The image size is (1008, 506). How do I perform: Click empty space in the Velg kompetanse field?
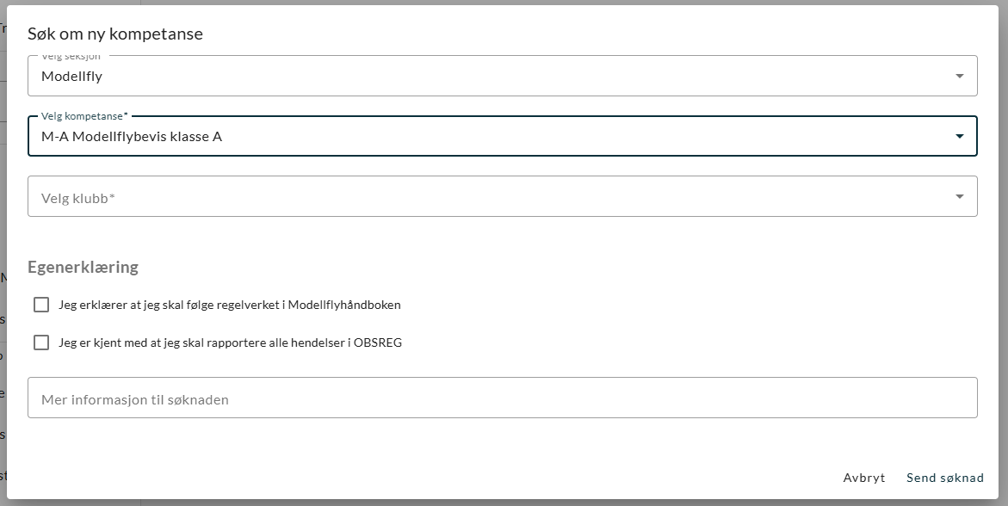(x=560, y=136)
